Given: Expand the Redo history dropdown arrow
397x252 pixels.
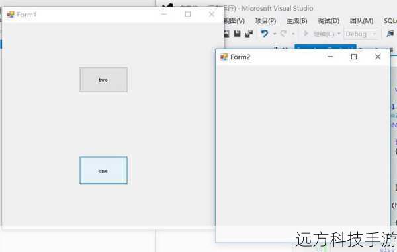Looking at the screenshot, I should [x=293, y=34].
